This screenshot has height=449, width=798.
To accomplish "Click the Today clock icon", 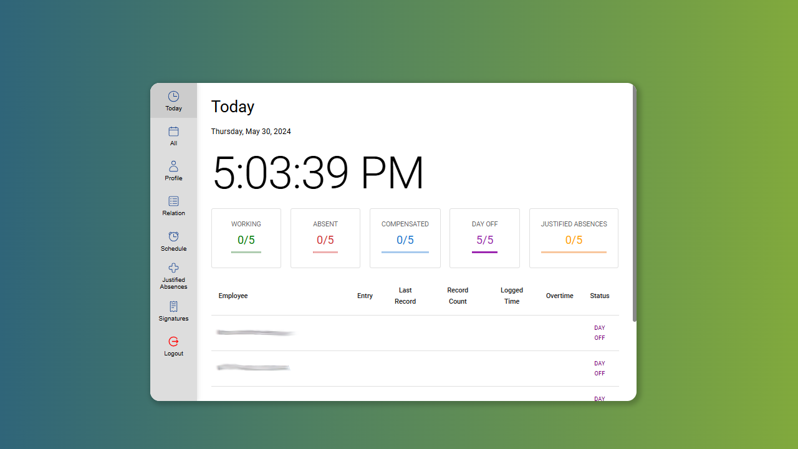I will 173,97.
